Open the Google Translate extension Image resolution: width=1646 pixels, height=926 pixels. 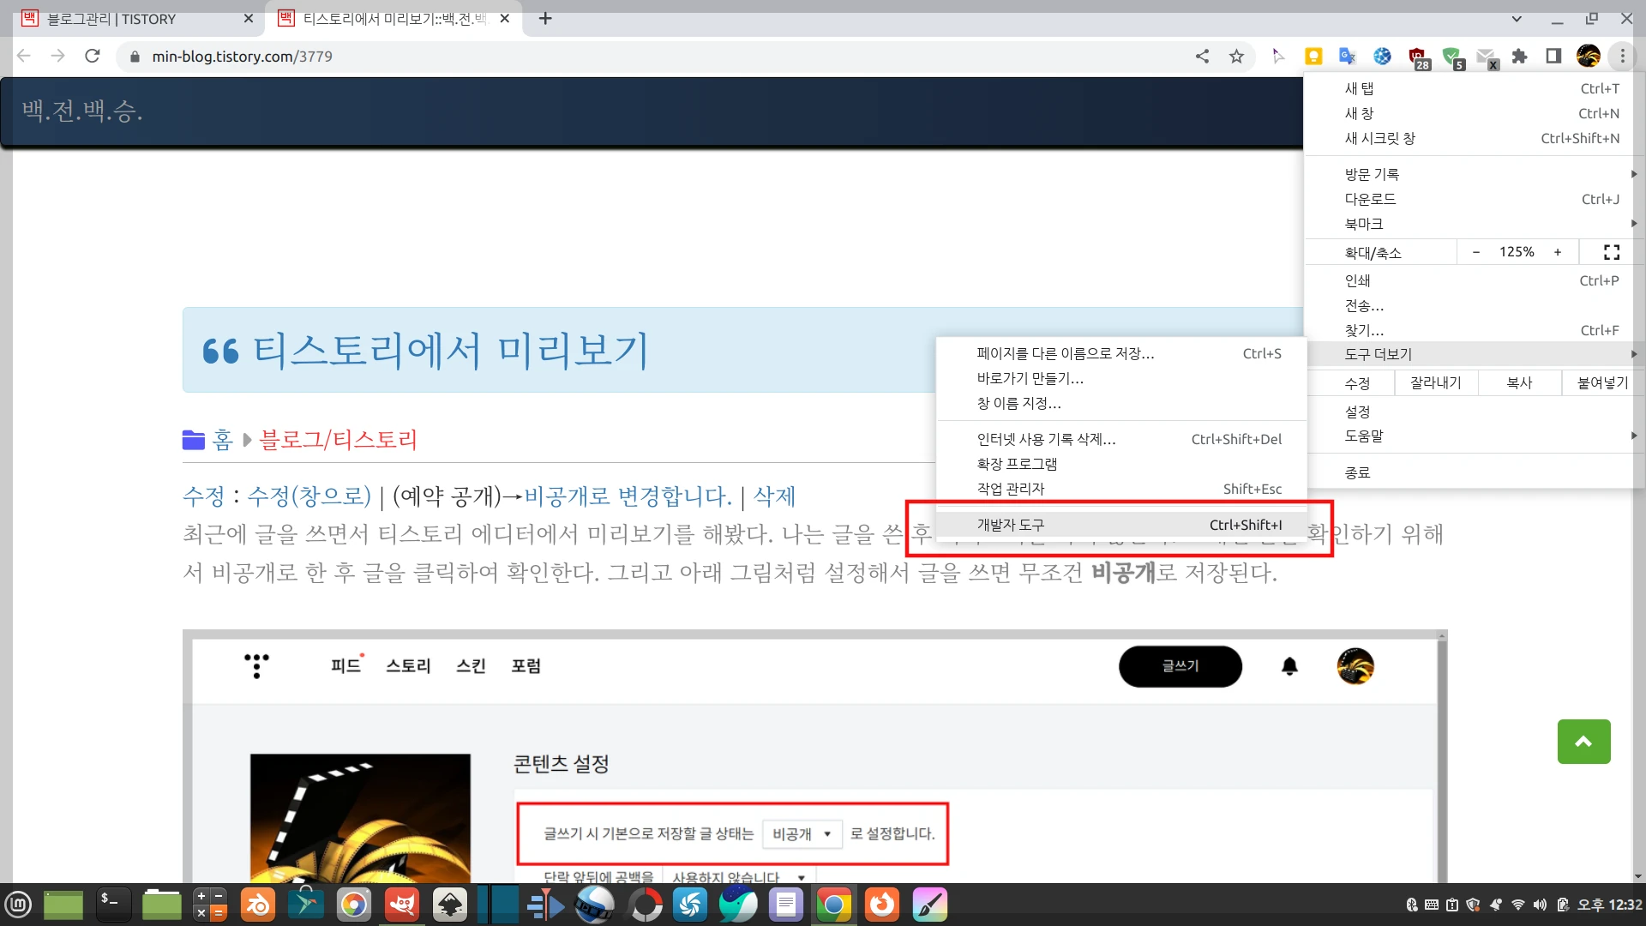pos(1348,57)
